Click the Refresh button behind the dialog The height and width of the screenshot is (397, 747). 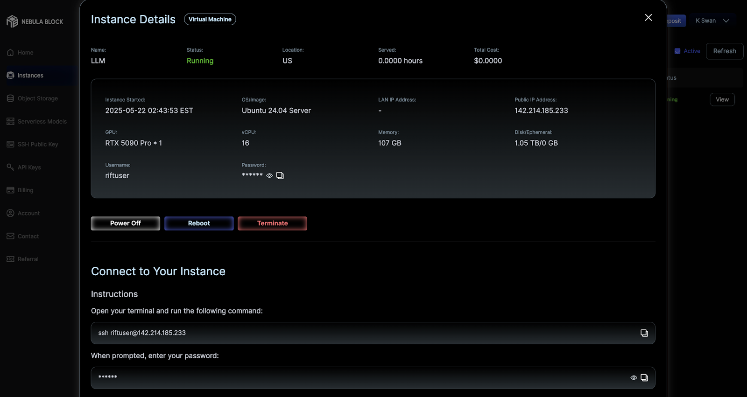pyautogui.click(x=725, y=51)
